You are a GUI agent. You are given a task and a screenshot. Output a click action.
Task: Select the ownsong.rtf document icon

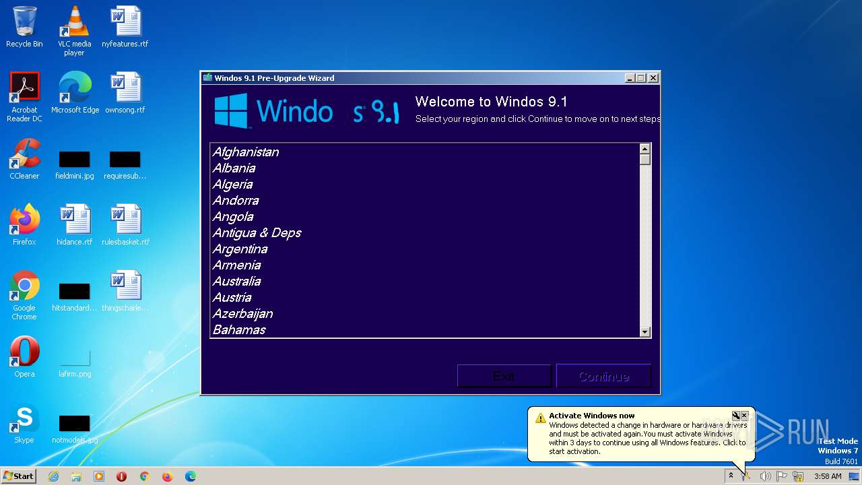(125, 93)
